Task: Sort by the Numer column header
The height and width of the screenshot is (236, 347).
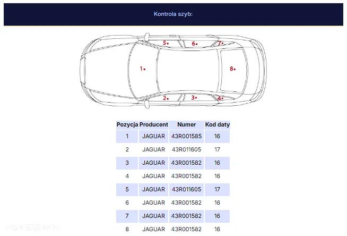Action: (187, 124)
